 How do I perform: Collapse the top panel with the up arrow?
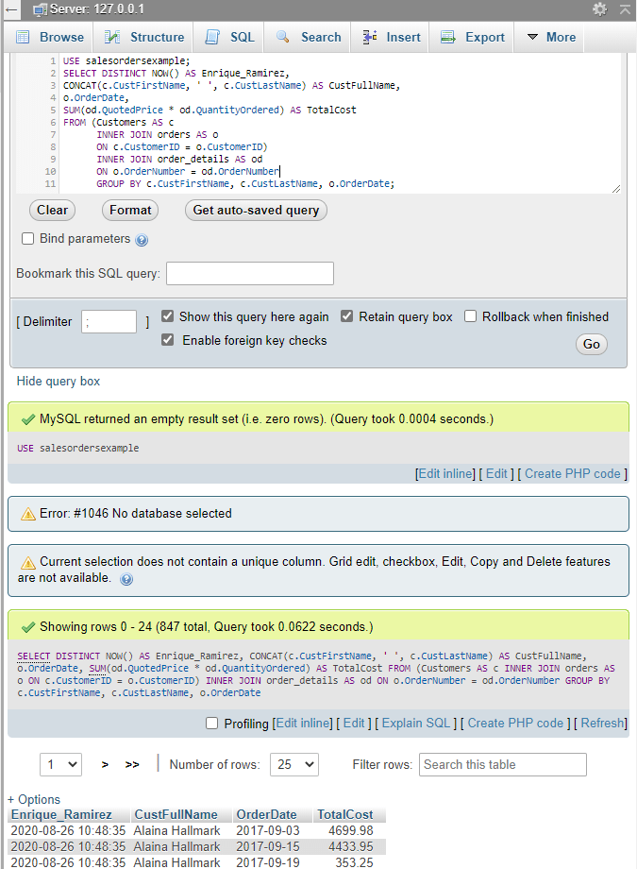[x=625, y=9]
